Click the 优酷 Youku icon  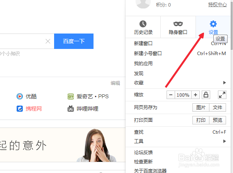(x=20, y=96)
